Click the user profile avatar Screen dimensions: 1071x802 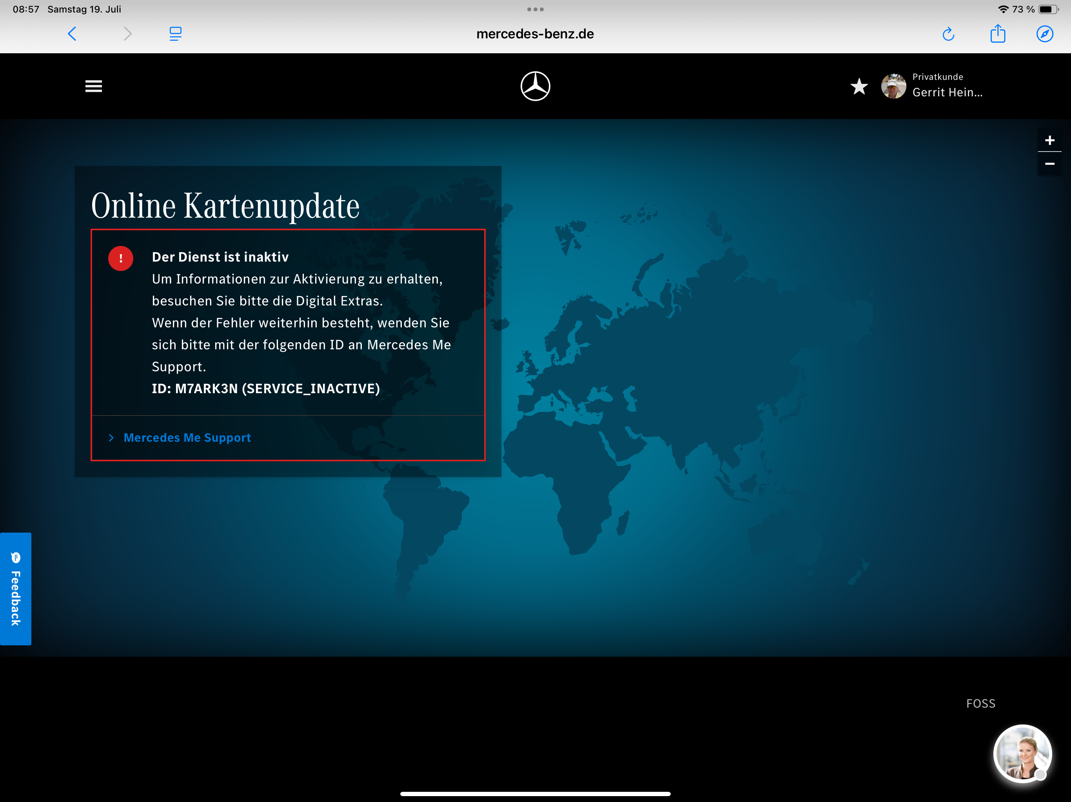pos(893,86)
